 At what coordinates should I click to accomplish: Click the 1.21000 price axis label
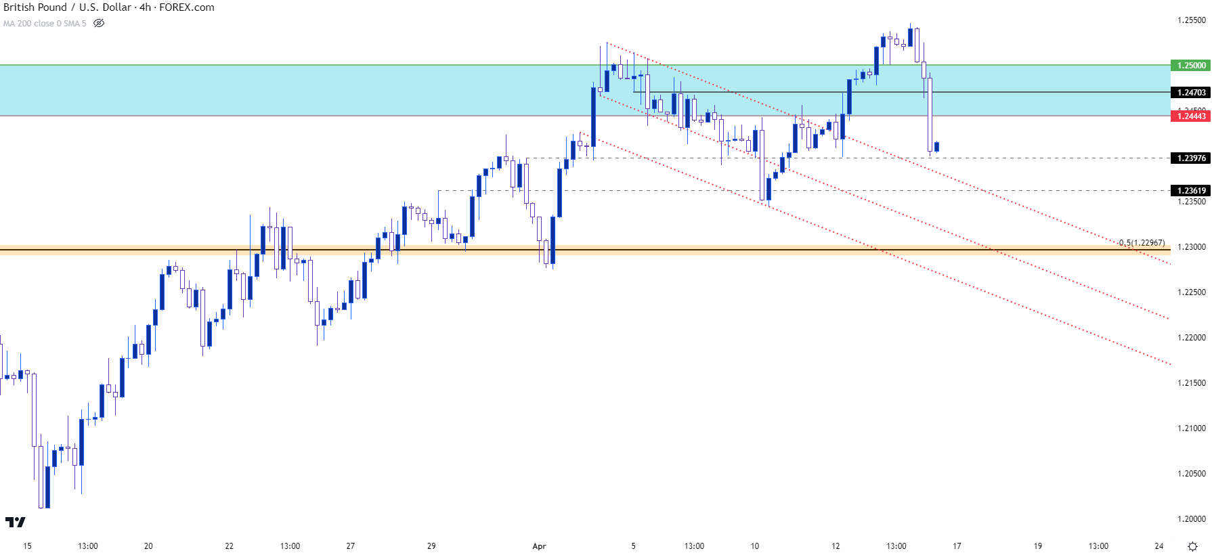tap(1191, 428)
